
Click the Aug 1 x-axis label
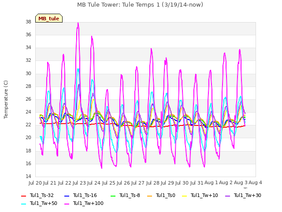pyautogui.click(x=211, y=182)
